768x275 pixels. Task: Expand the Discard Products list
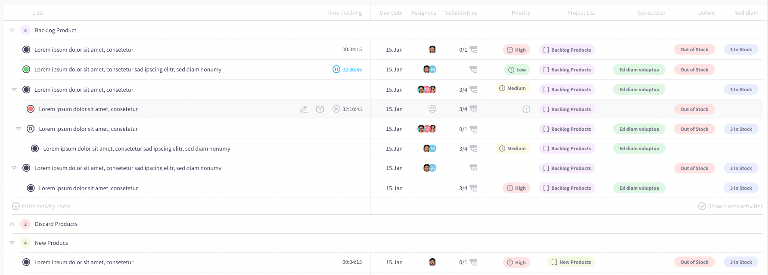tap(12, 224)
